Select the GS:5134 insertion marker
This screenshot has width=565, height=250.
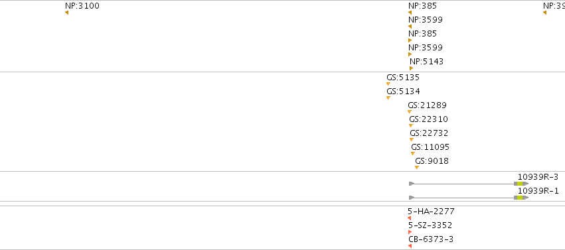[388, 98]
